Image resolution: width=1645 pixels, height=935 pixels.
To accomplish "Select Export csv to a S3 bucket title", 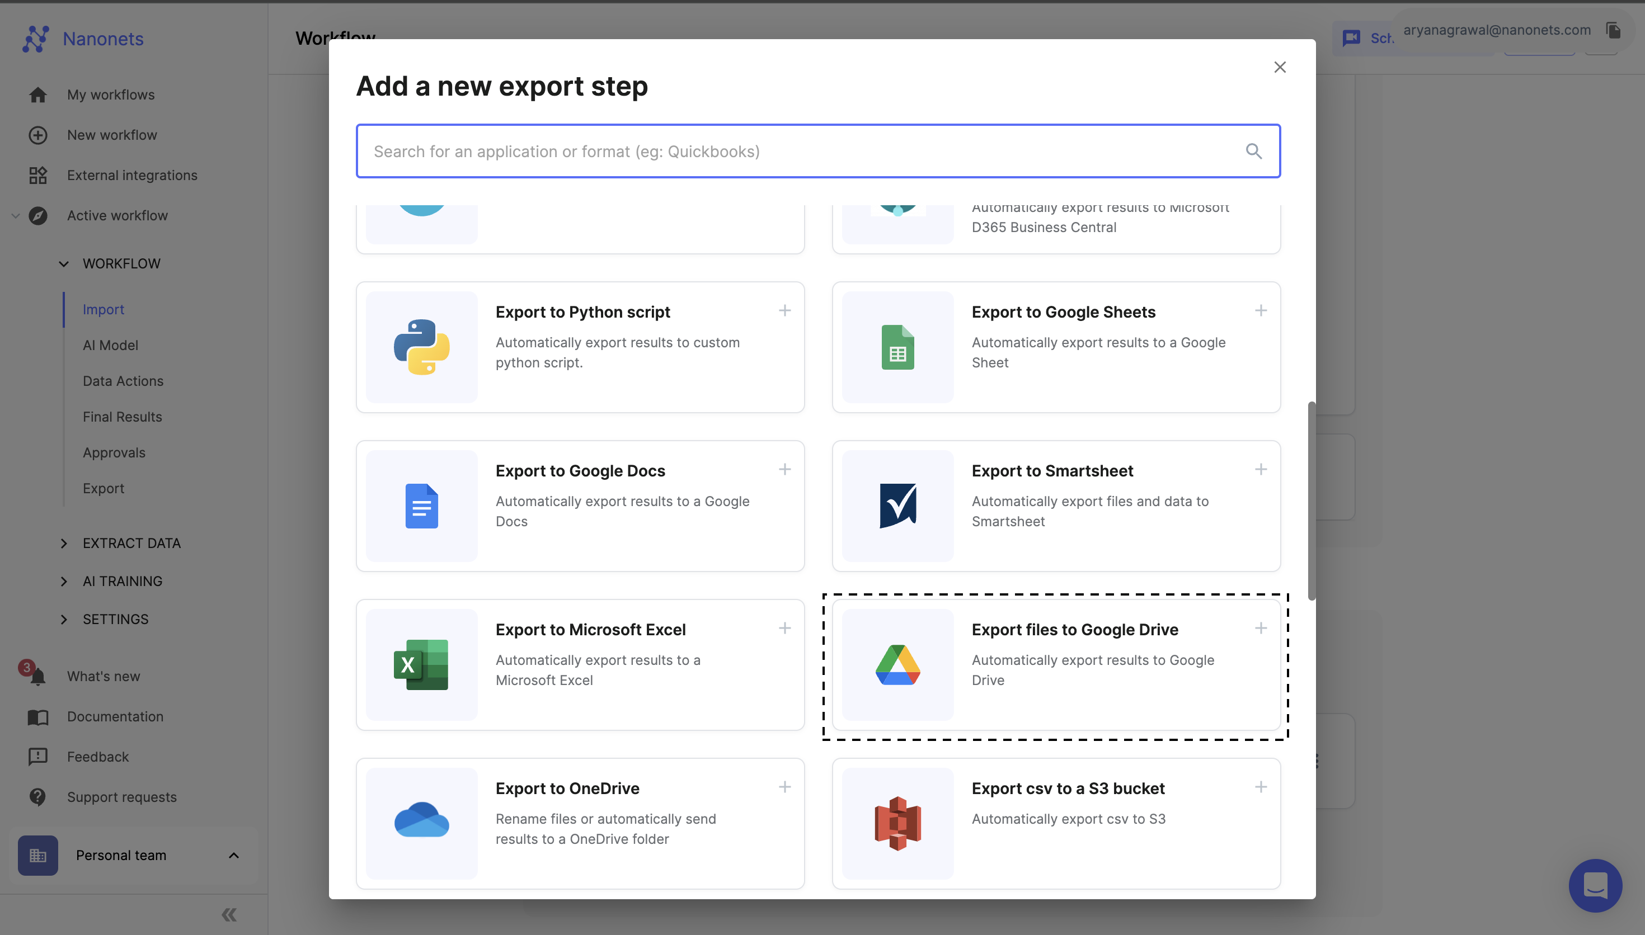I will [x=1068, y=788].
